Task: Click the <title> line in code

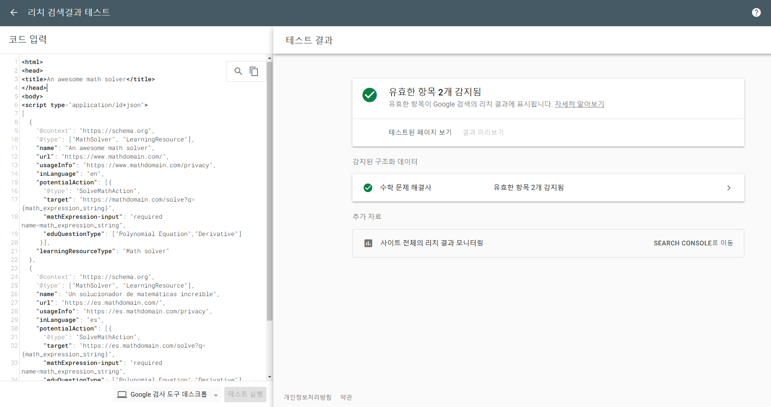Action: 88,79
